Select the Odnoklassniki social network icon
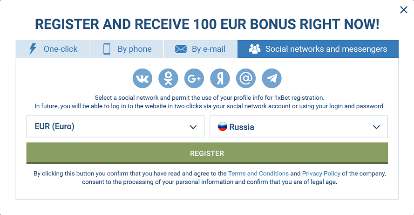Viewport: 414px width, 215px height. point(168,78)
